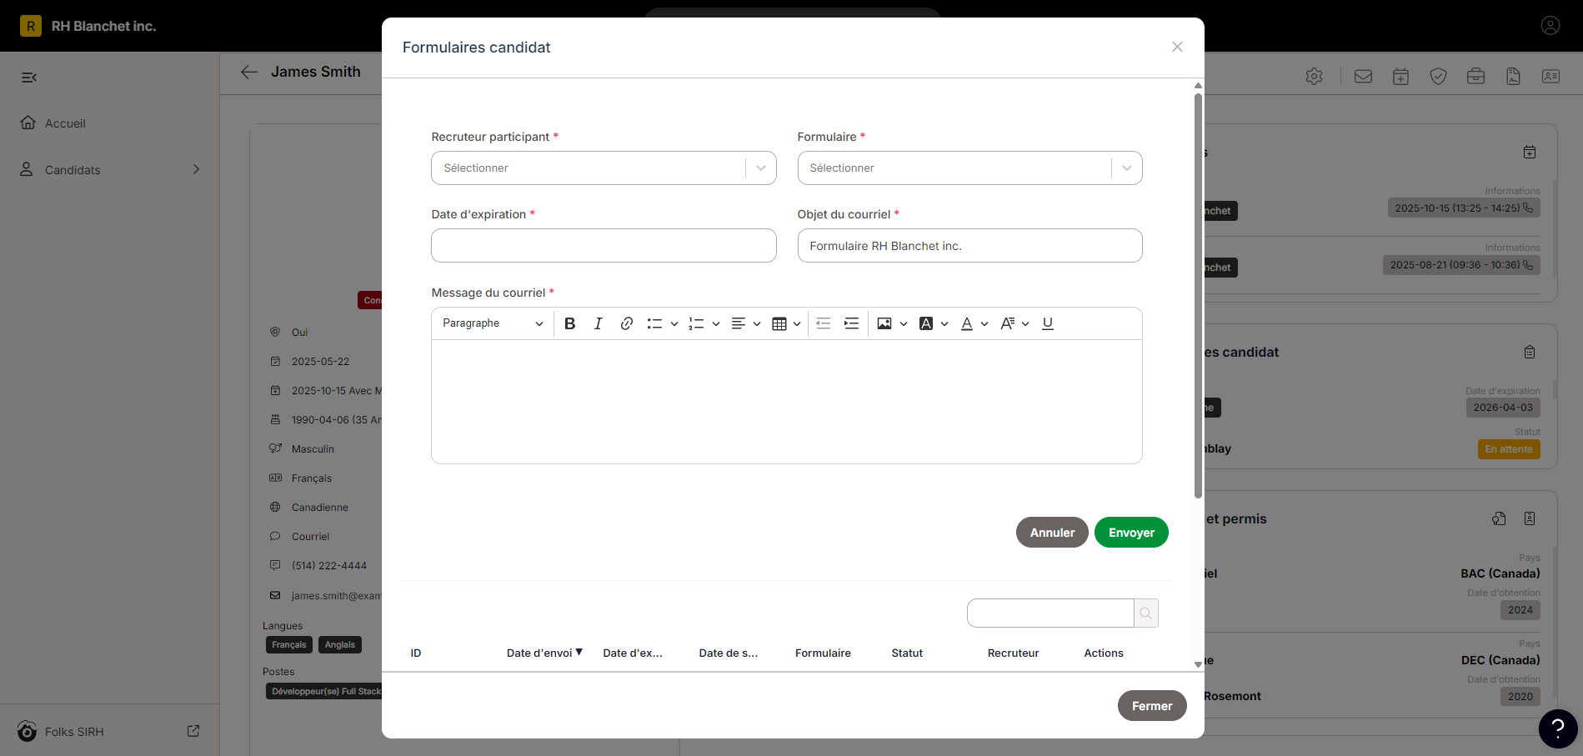Choose font background color tool

click(x=926, y=323)
